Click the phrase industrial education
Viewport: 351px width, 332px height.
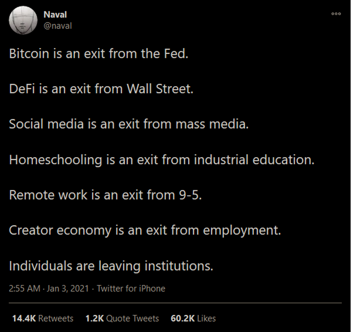coord(254,160)
